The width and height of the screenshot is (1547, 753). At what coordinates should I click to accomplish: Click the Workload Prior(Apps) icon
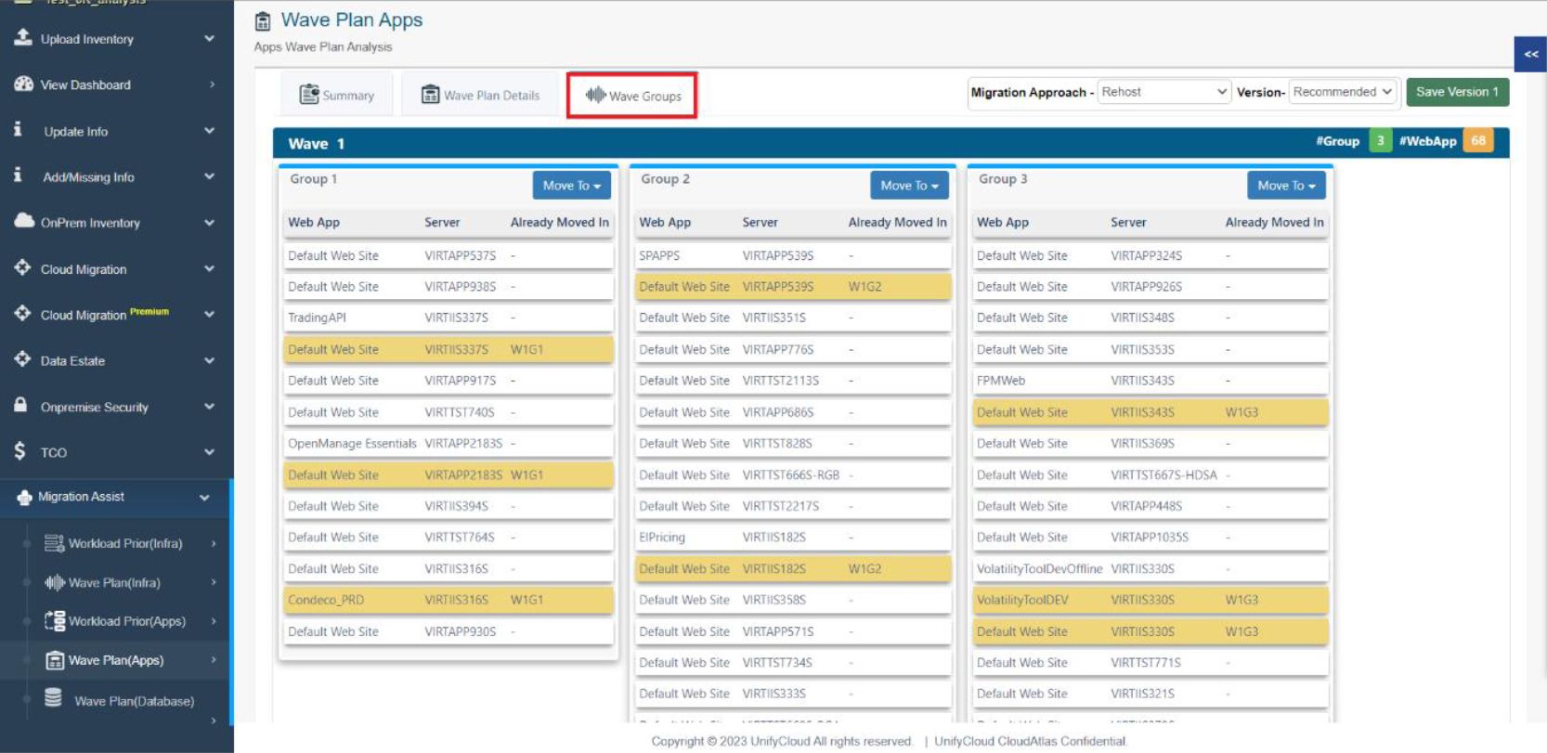pos(55,621)
